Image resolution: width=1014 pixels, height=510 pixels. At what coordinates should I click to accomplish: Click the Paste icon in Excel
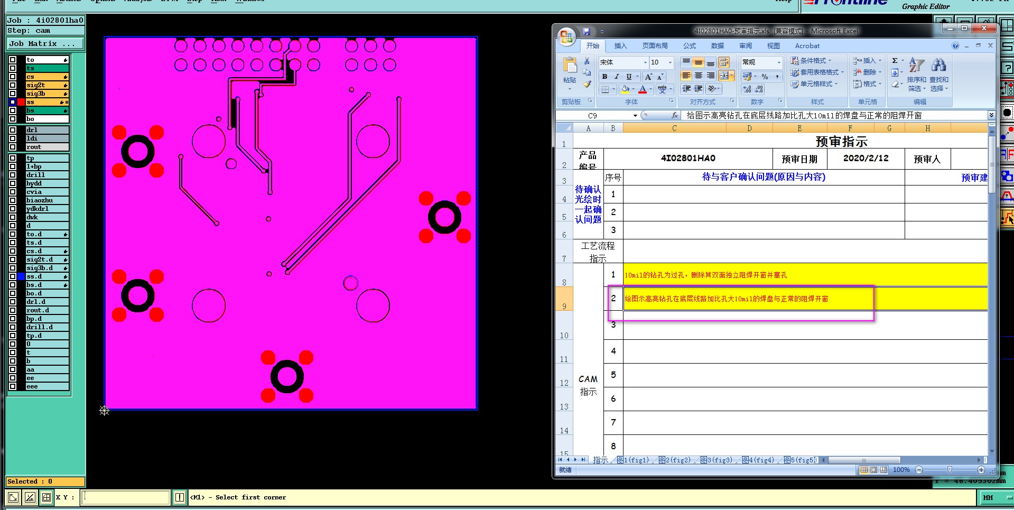pos(570,66)
